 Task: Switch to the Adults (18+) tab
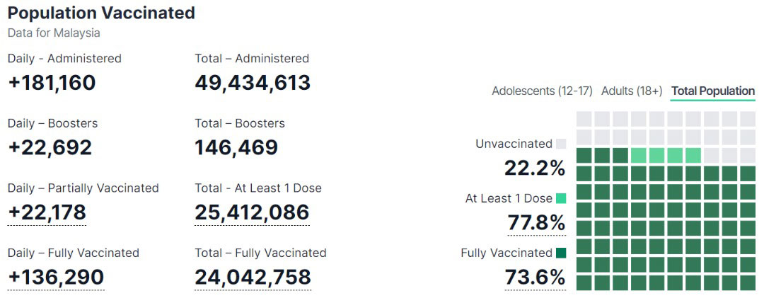click(x=632, y=91)
